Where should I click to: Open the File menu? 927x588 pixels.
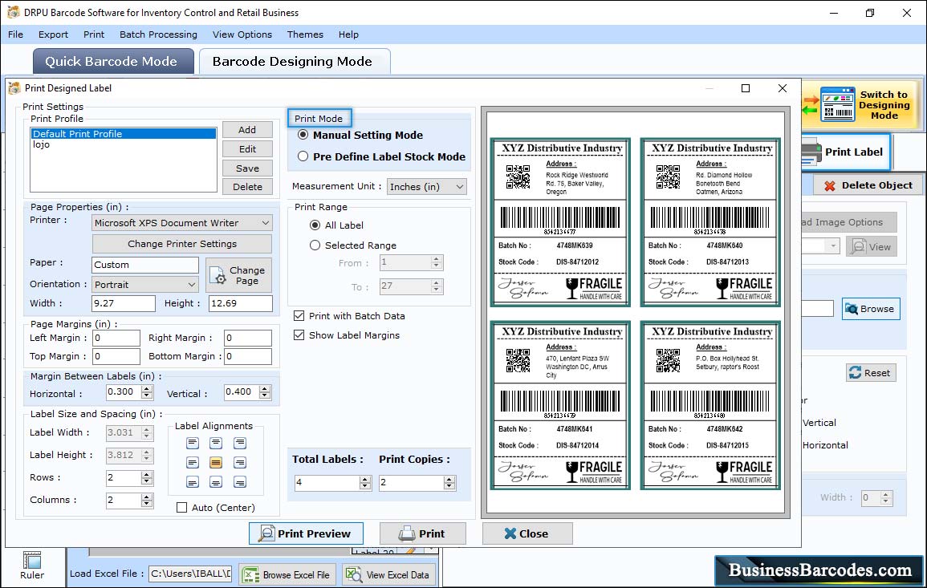(x=16, y=34)
